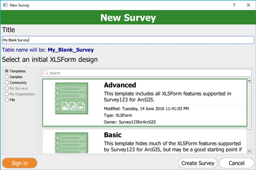
Task: Select the Community radio button
Action: point(7,83)
